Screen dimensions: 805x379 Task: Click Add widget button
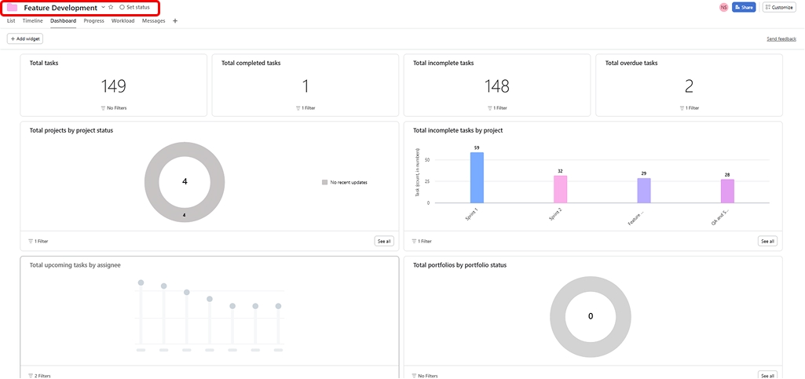(x=24, y=38)
